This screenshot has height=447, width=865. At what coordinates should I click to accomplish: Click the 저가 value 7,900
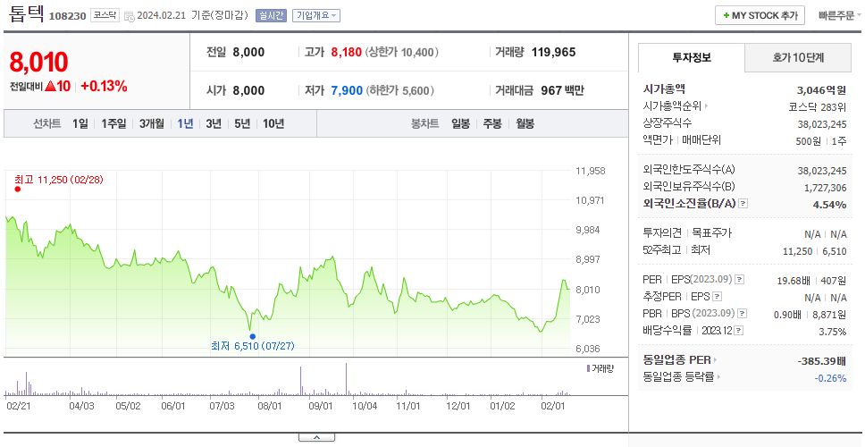347,90
